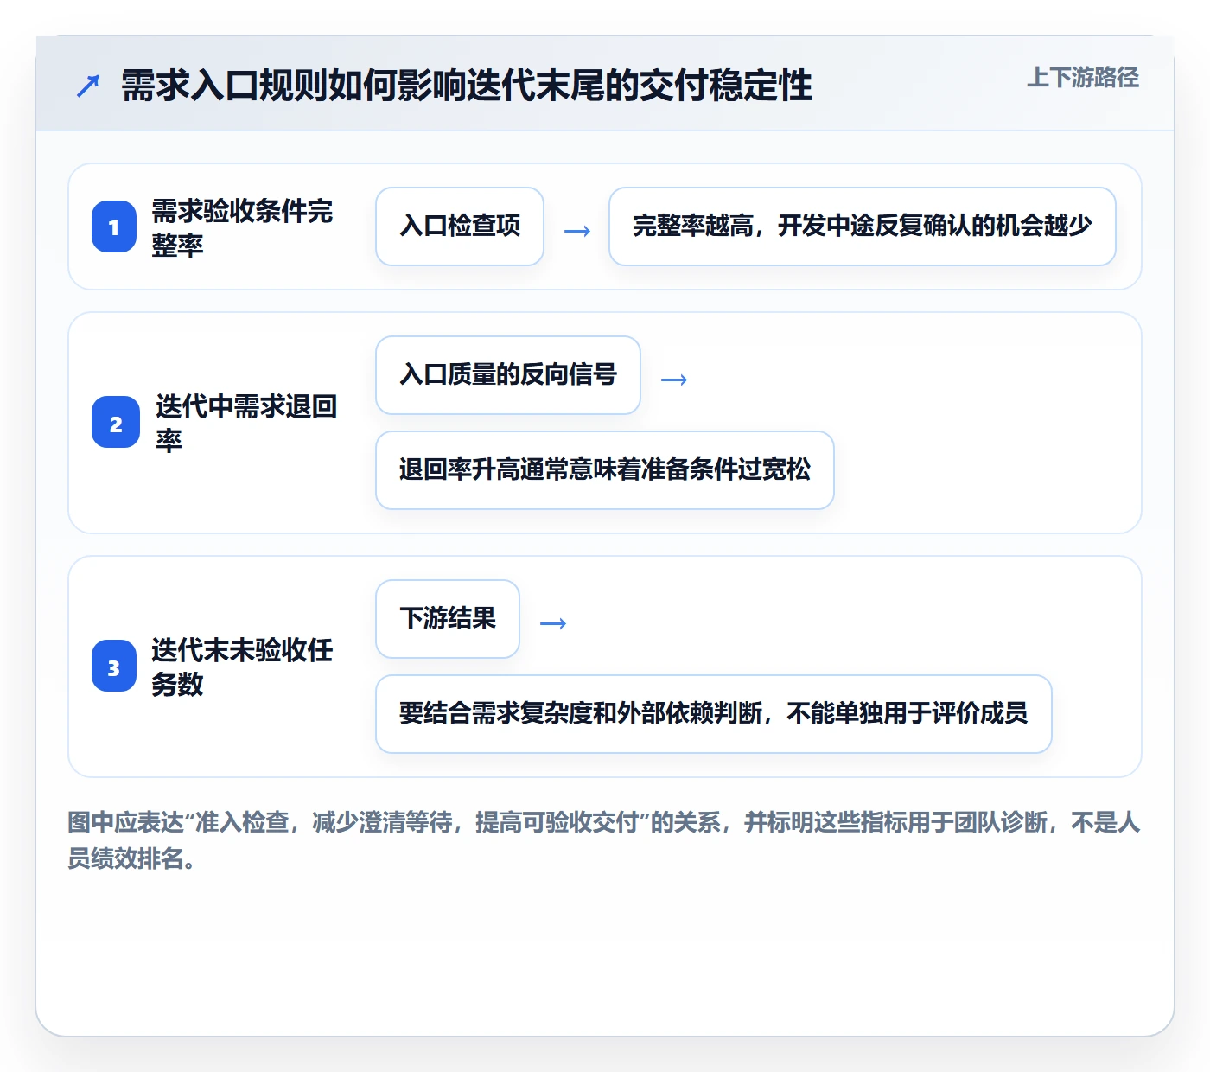Click the 退回率升高通常意味着准备条件过宽松 chip
This screenshot has height=1072, width=1210.
click(605, 470)
